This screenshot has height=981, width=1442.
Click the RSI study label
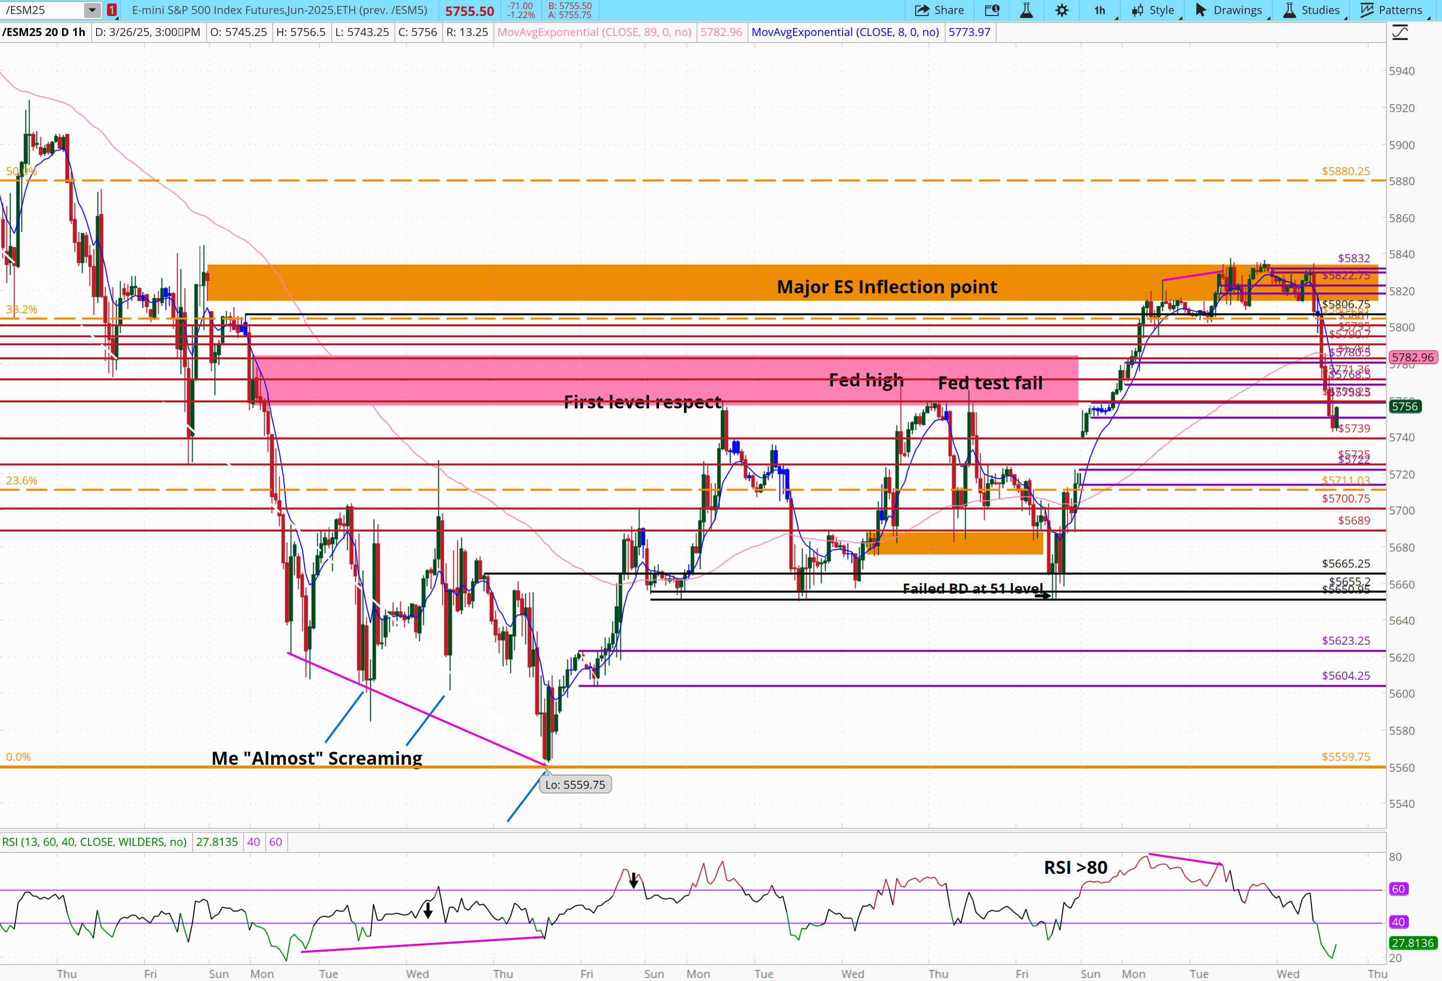[94, 842]
